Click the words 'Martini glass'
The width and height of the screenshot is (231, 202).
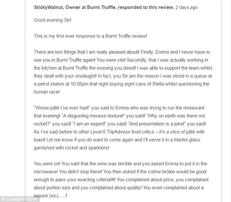click(187, 140)
